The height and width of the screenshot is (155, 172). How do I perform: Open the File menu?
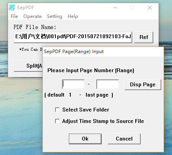click(x=14, y=16)
